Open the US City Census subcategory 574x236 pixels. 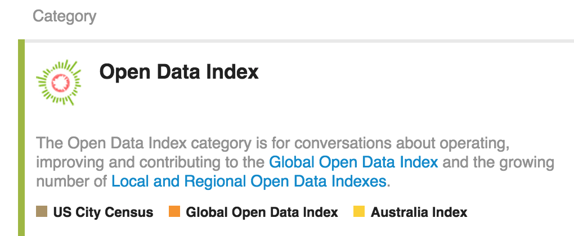click(x=103, y=212)
